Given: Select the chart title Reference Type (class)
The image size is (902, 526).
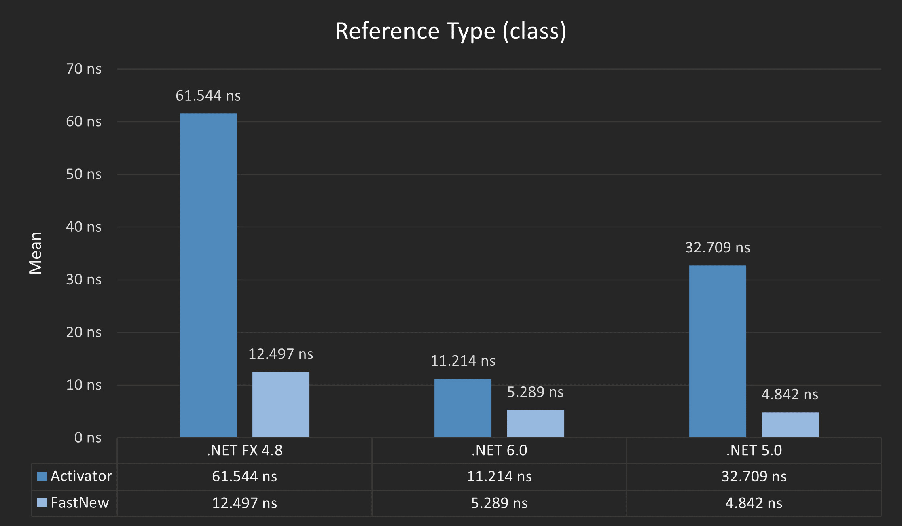Looking at the screenshot, I should pos(451,31).
